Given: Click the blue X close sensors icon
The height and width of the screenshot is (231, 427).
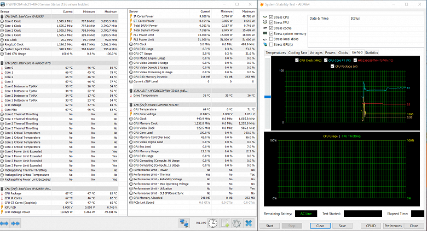Looking at the screenshot, I should tap(249, 223).
